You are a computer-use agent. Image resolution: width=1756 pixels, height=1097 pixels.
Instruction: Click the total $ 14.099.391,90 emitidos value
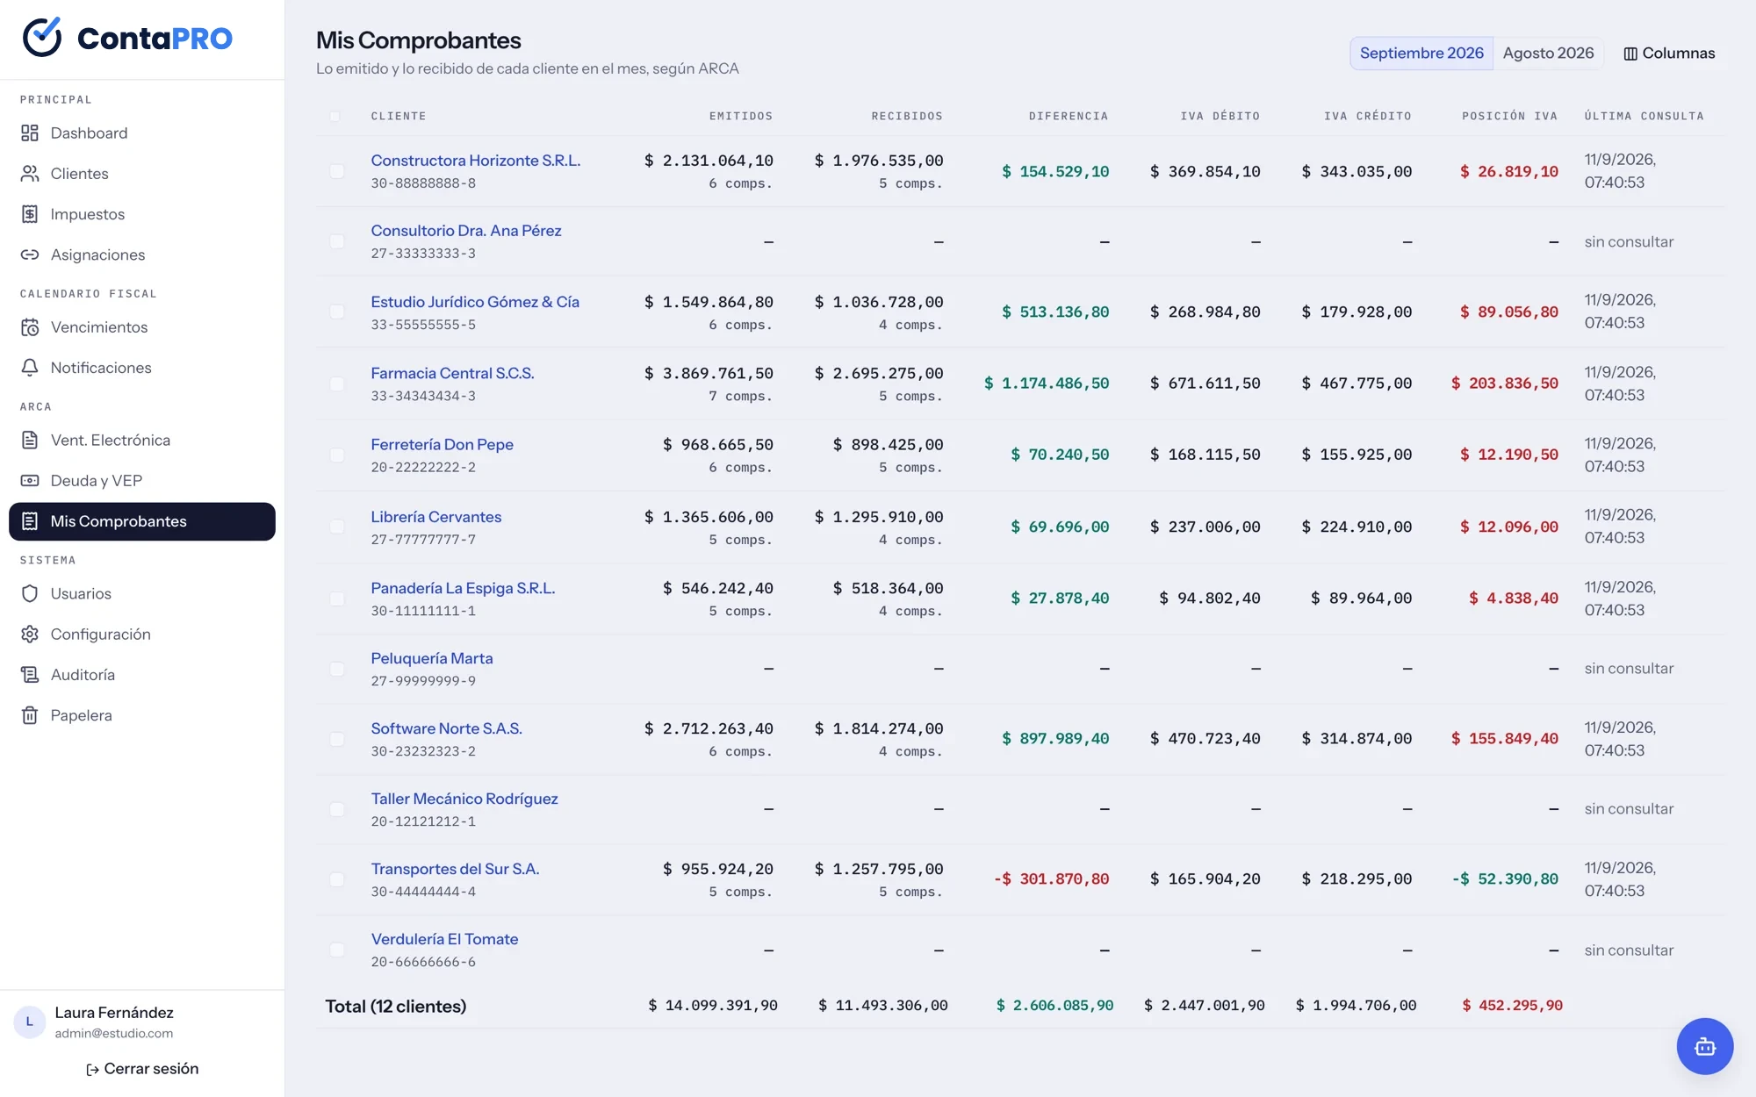coord(712,1006)
